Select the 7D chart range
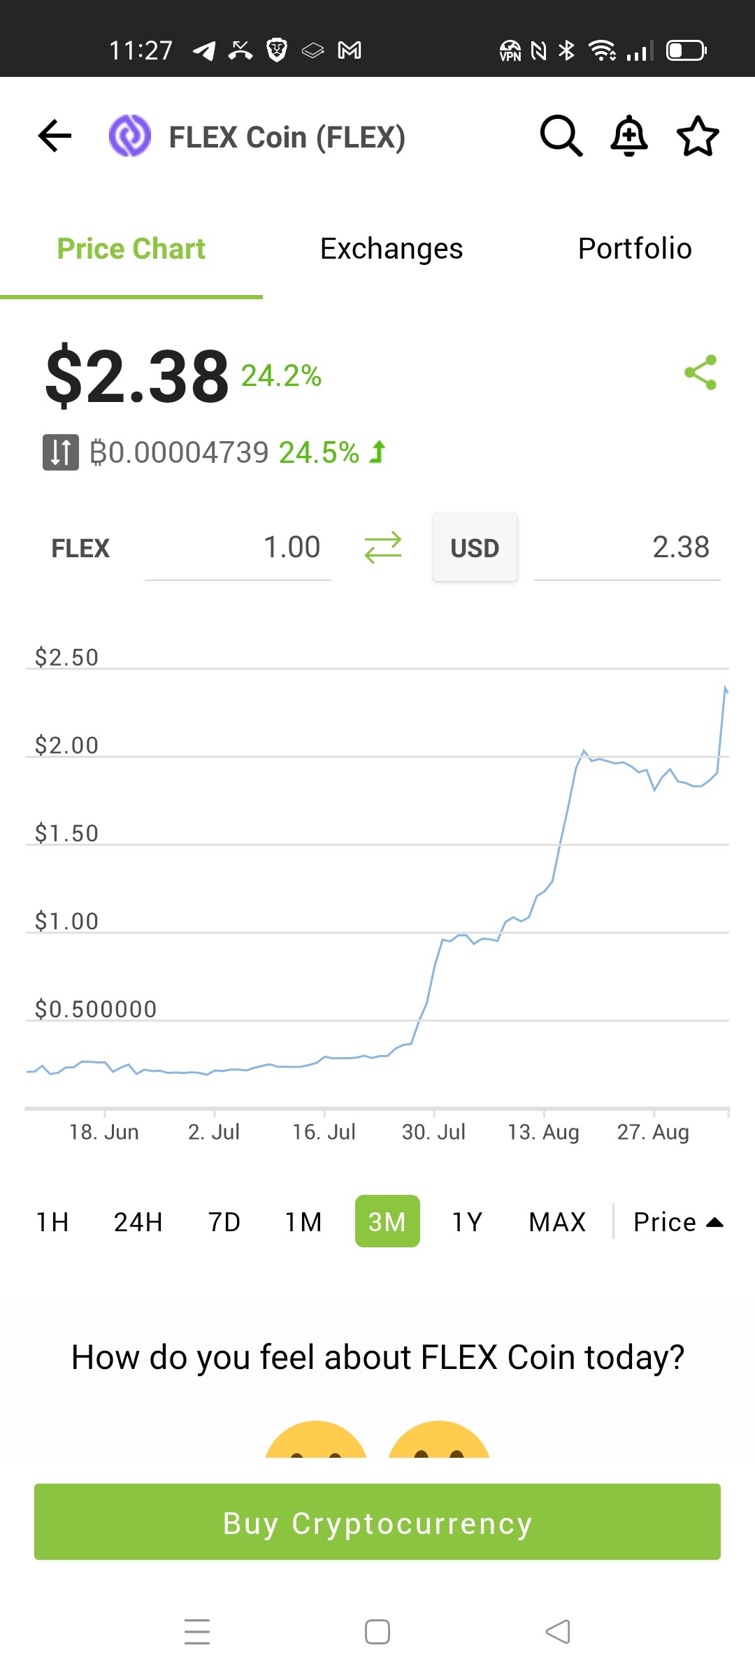This screenshot has height=1678, width=755. tap(224, 1222)
